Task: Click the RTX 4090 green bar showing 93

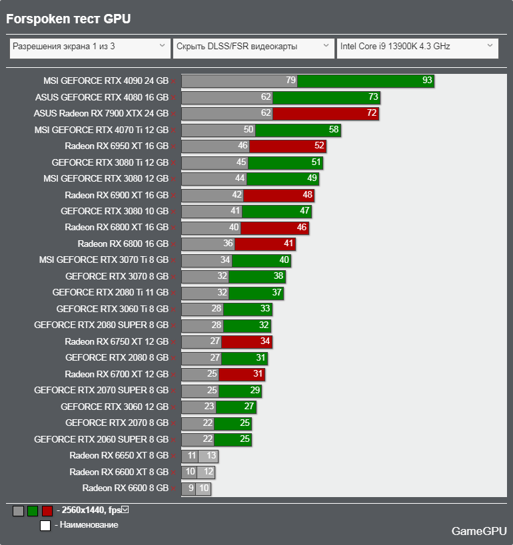Action: click(366, 81)
